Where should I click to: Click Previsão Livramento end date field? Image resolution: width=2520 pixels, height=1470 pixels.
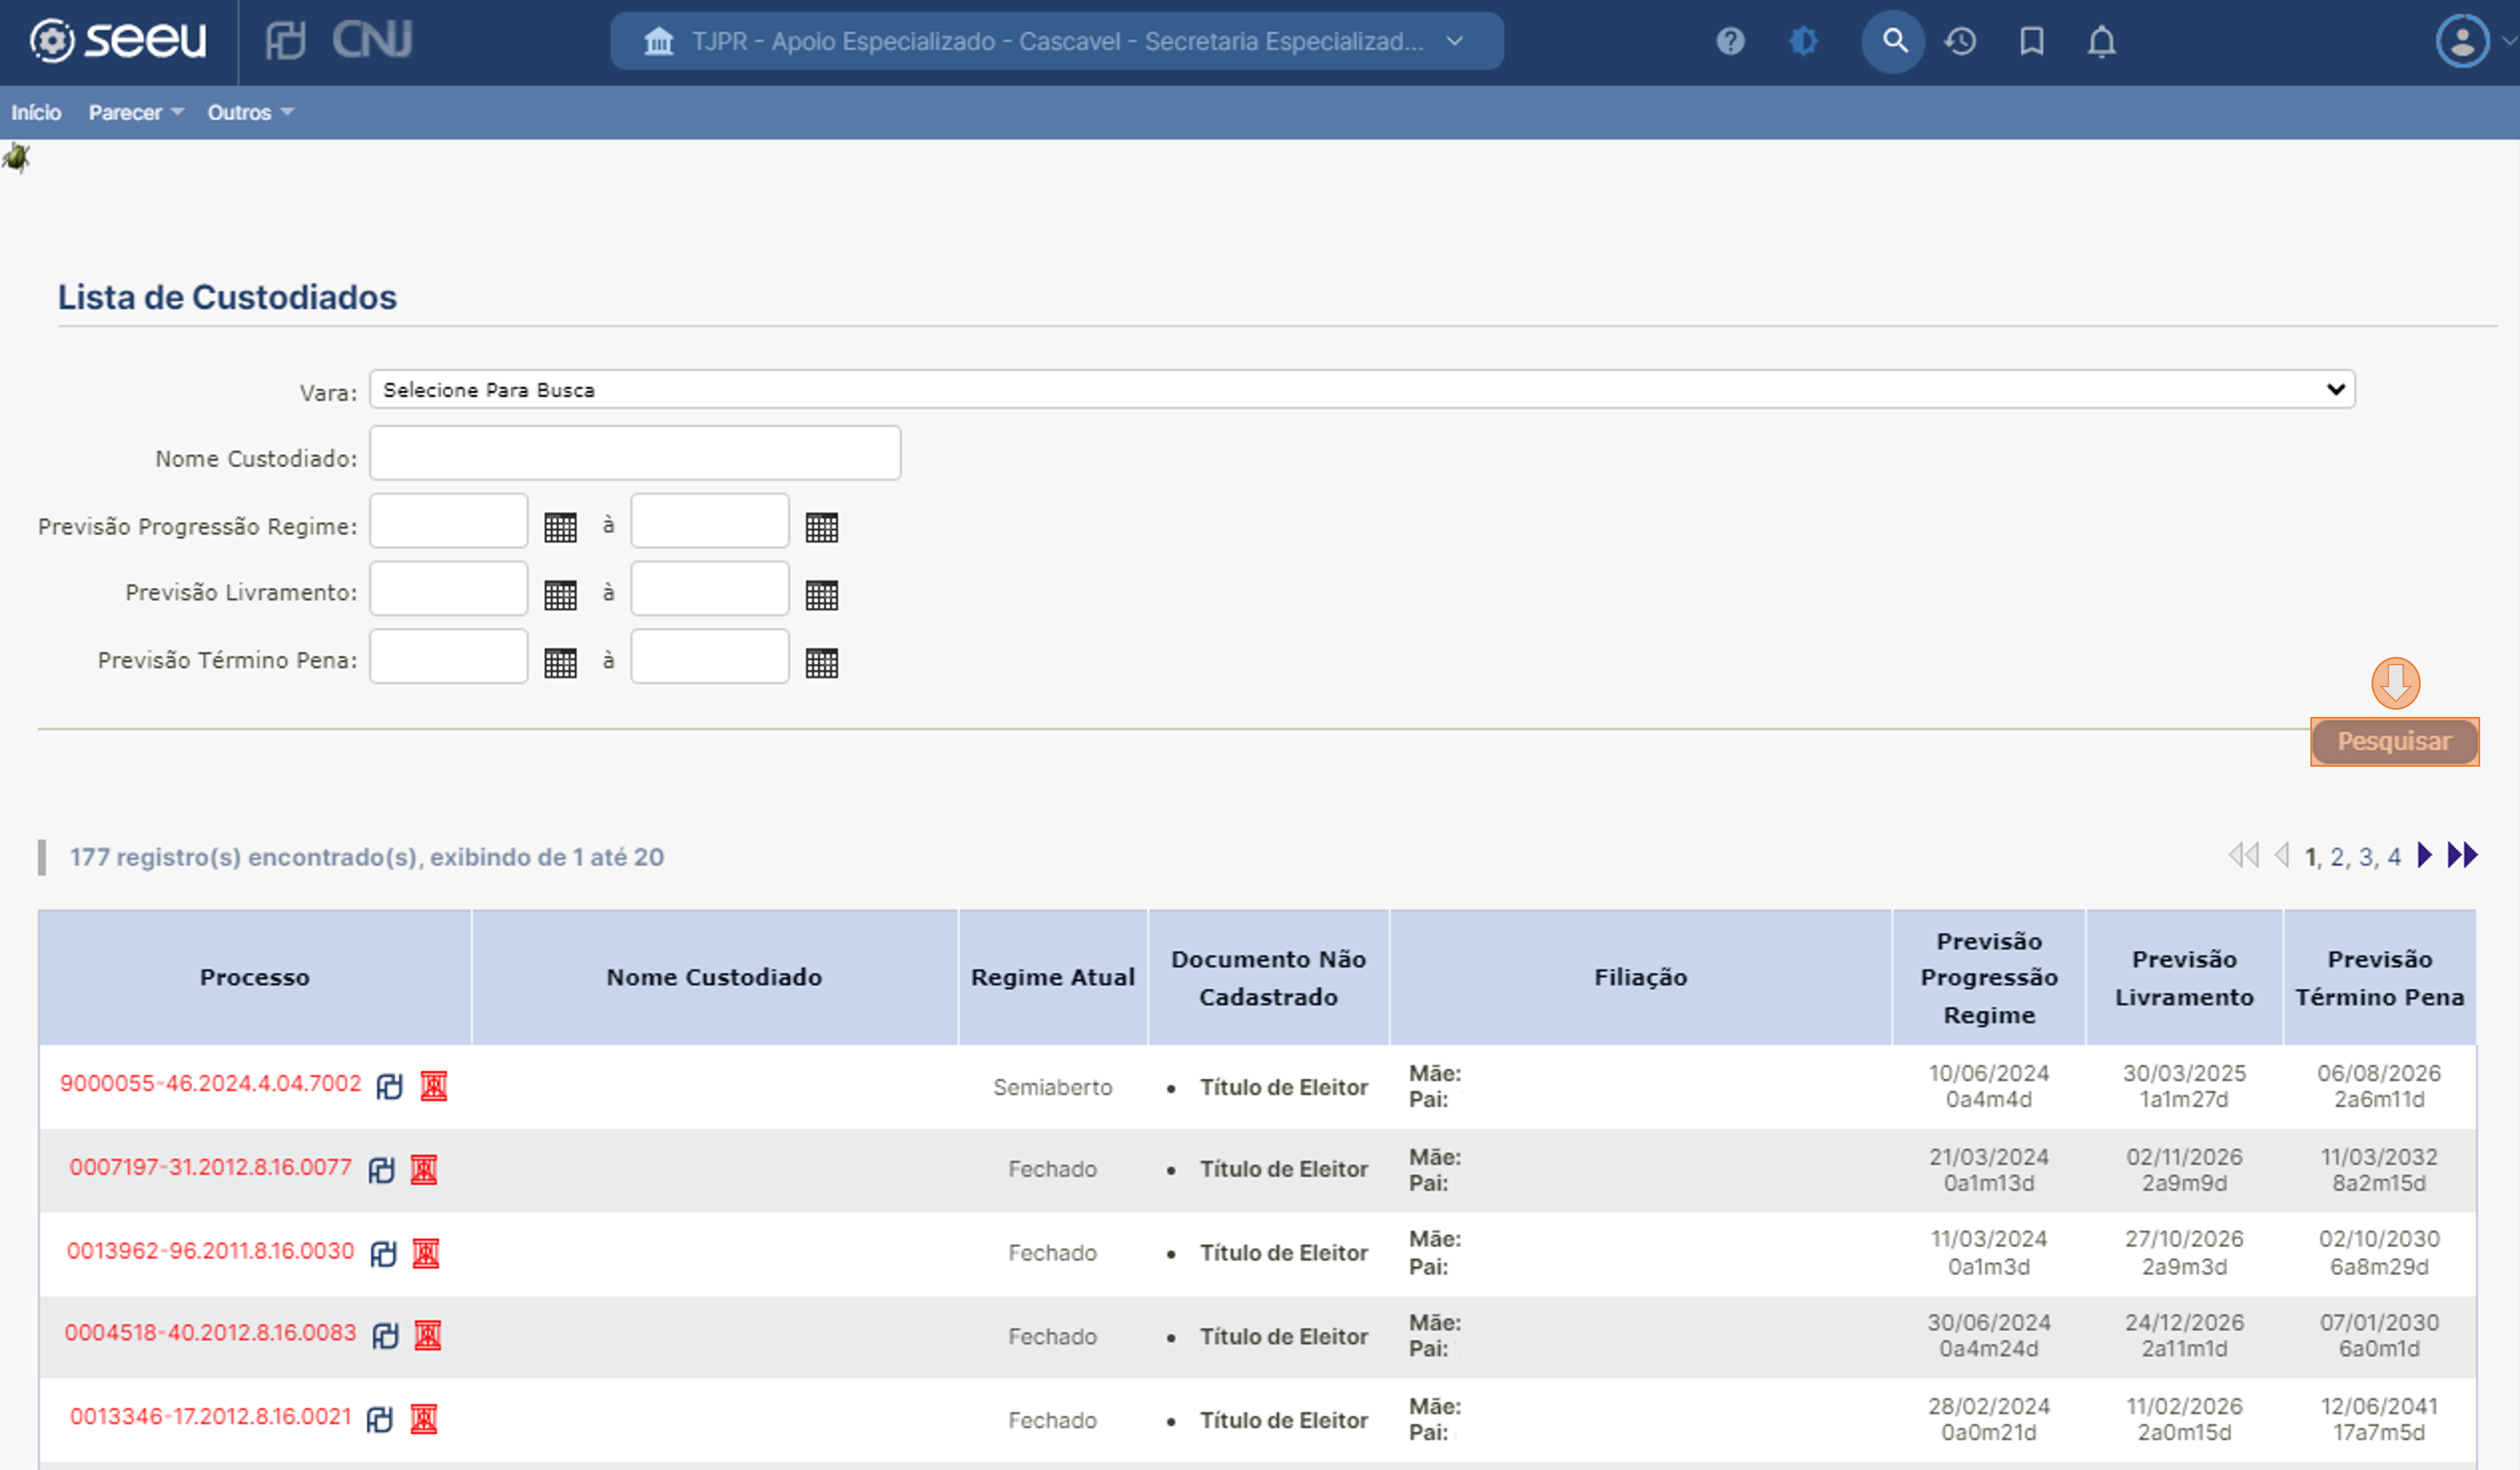point(710,588)
